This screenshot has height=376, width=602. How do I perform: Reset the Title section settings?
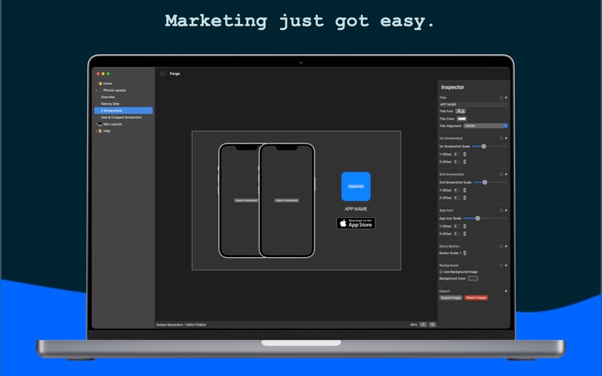tap(501, 98)
